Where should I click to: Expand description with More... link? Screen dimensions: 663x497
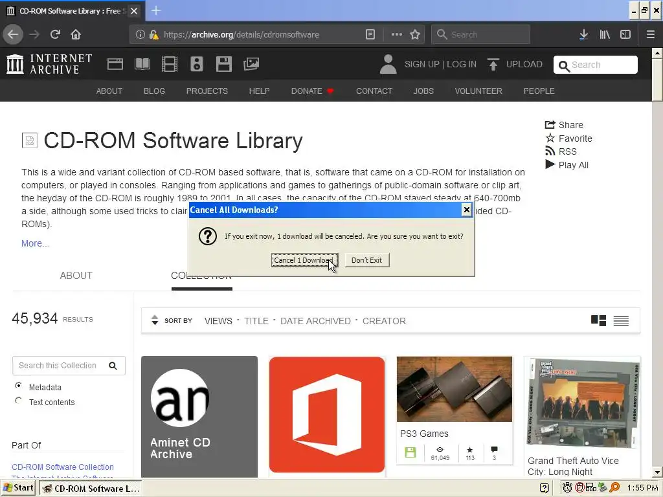click(x=35, y=243)
